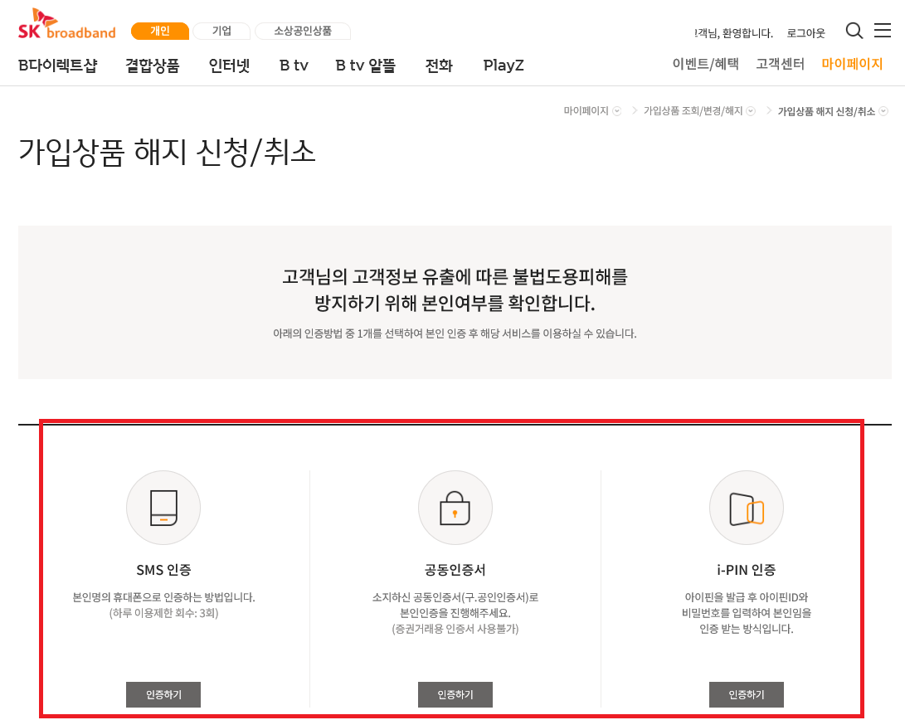Select the 개인 tab

tap(160, 32)
